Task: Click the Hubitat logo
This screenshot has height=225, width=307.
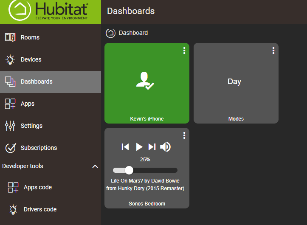Action: tap(50, 11)
